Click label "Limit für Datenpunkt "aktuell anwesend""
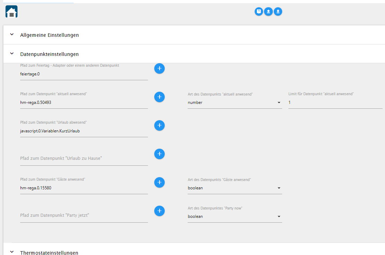 click(x=321, y=94)
